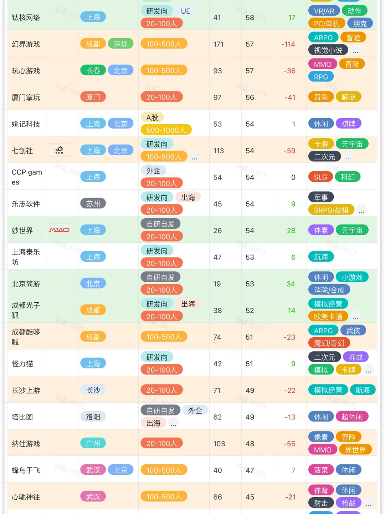The width and height of the screenshot is (385, 514).
Task: Click the RPG tag in 玩心游戏 row
Action: (321, 77)
